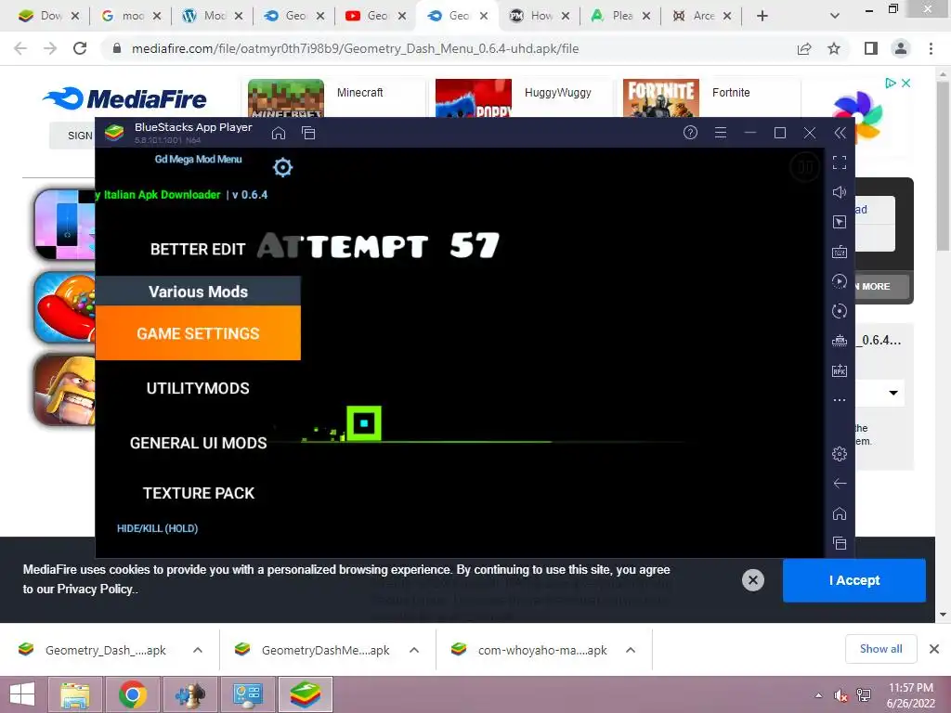Click the Minecraft ad thumbnail

286,98
